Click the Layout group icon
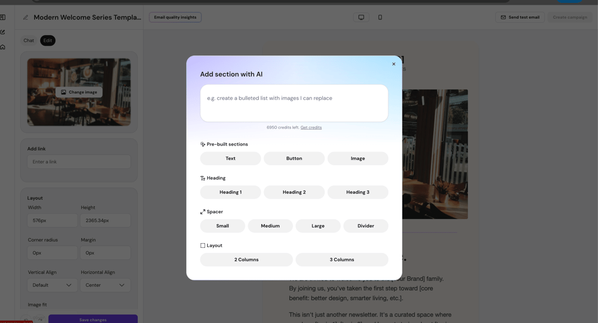This screenshot has height=323, width=598. point(203,245)
